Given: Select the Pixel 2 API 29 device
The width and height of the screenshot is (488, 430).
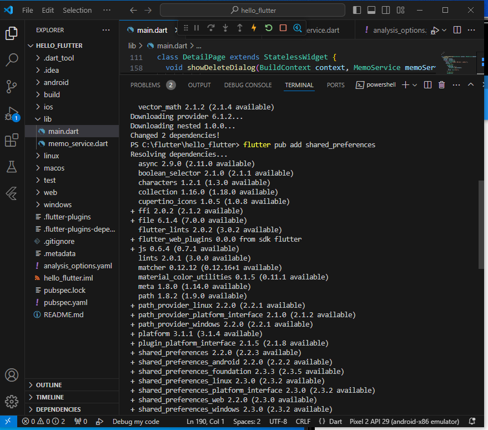Looking at the screenshot, I should tap(404, 422).
